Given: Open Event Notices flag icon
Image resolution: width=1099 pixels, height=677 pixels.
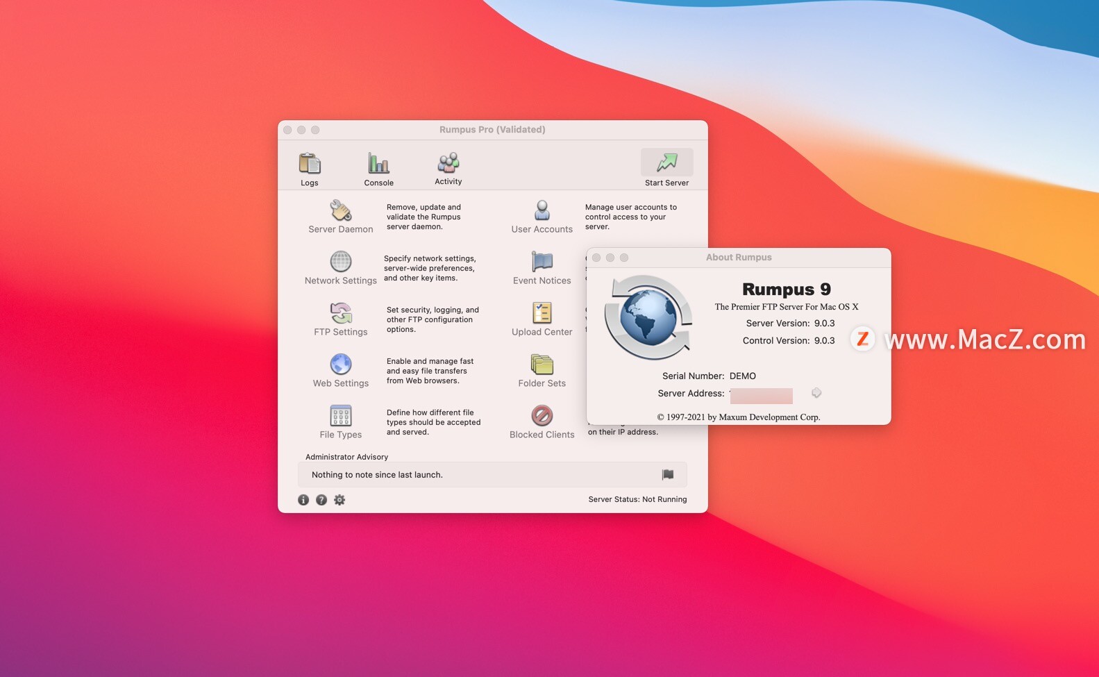Looking at the screenshot, I should tap(542, 262).
